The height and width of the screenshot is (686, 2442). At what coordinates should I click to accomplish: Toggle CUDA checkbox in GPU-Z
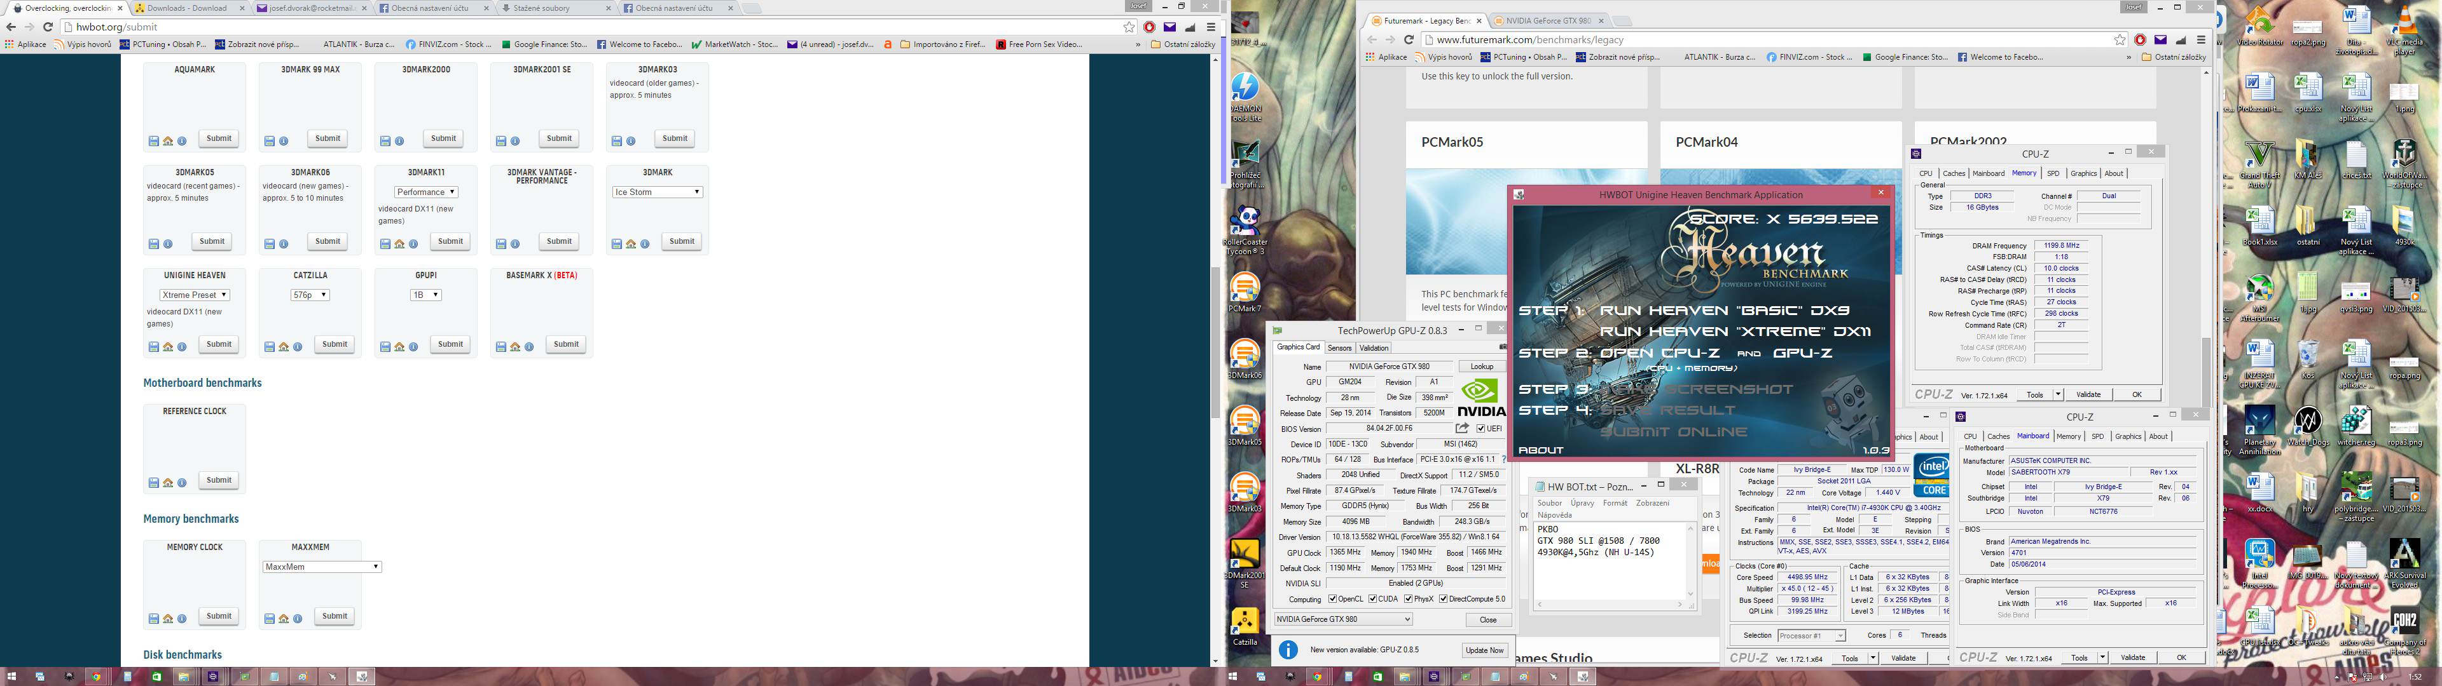[1372, 599]
